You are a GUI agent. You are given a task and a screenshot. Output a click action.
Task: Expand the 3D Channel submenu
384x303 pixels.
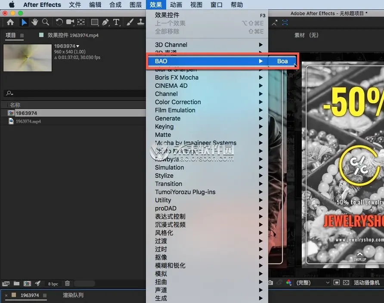[207, 45]
